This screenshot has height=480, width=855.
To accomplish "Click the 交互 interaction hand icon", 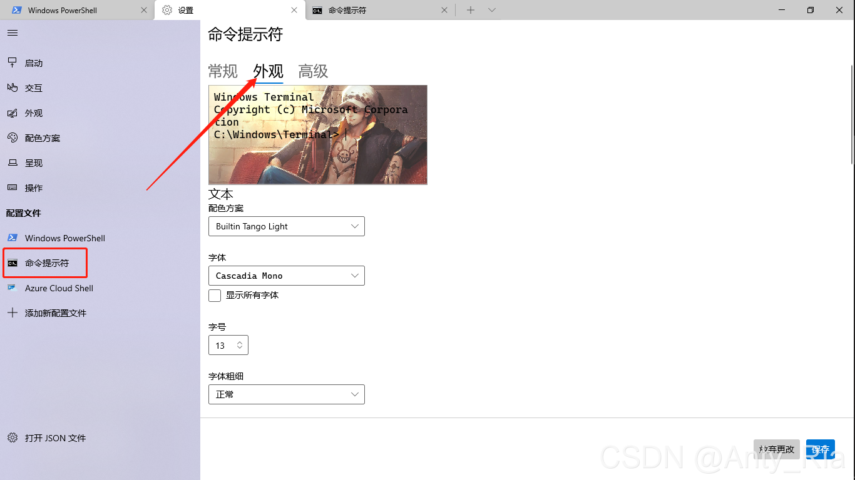I will point(13,87).
